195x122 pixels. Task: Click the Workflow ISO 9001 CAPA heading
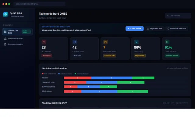click(55, 103)
